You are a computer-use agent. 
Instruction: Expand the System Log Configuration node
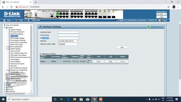click(x=7, y=70)
